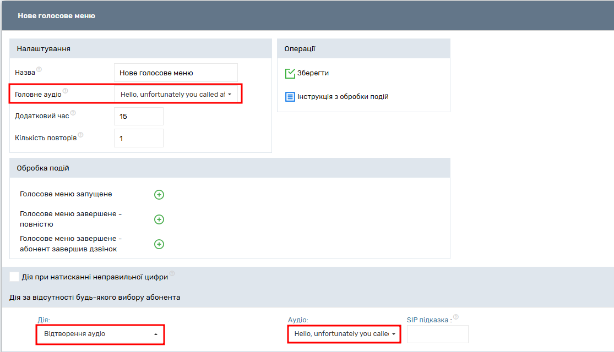
Task: Click the 'Назва' name input field
Action: click(x=176, y=73)
